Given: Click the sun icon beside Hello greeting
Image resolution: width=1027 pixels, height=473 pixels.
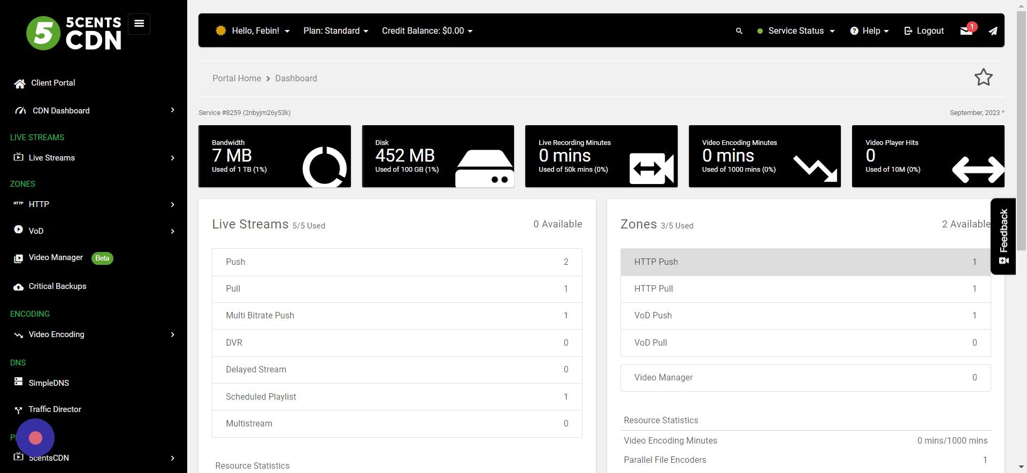Looking at the screenshot, I should (220, 30).
